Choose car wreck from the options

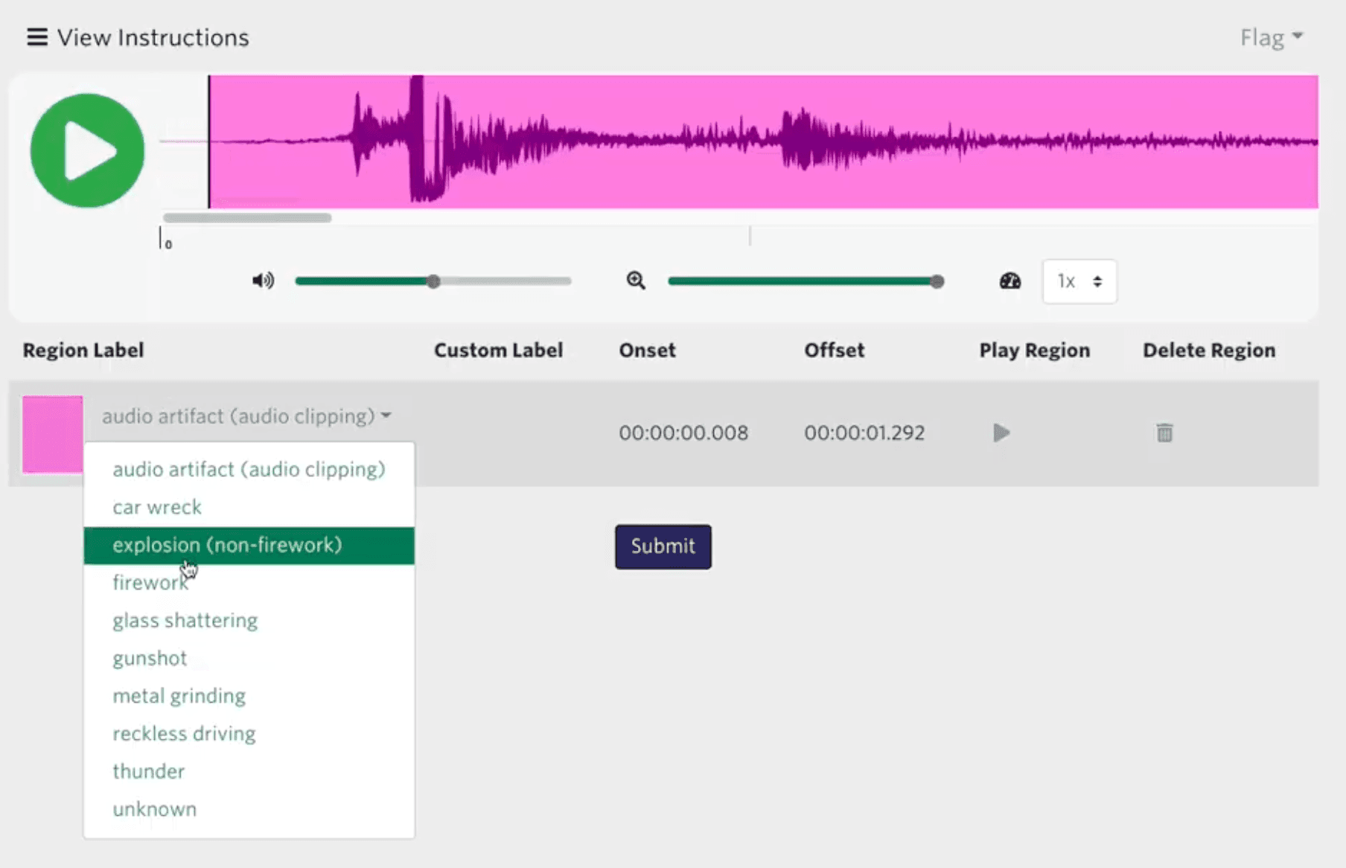pos(157,507)
